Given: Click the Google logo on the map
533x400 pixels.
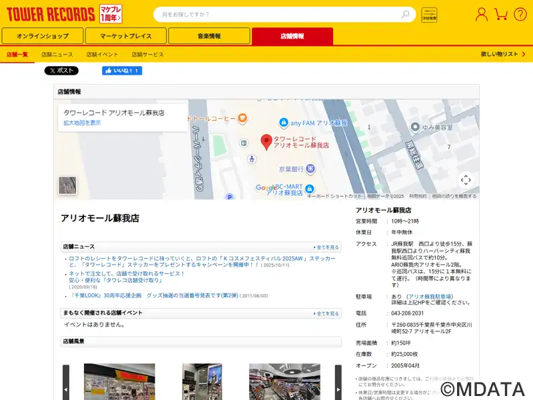Looking at the screenshot, I should 265,187.
